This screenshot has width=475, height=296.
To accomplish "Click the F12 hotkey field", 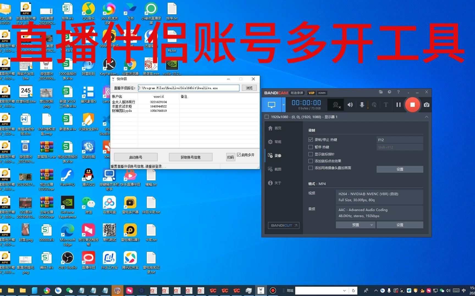I will [400, 140].
